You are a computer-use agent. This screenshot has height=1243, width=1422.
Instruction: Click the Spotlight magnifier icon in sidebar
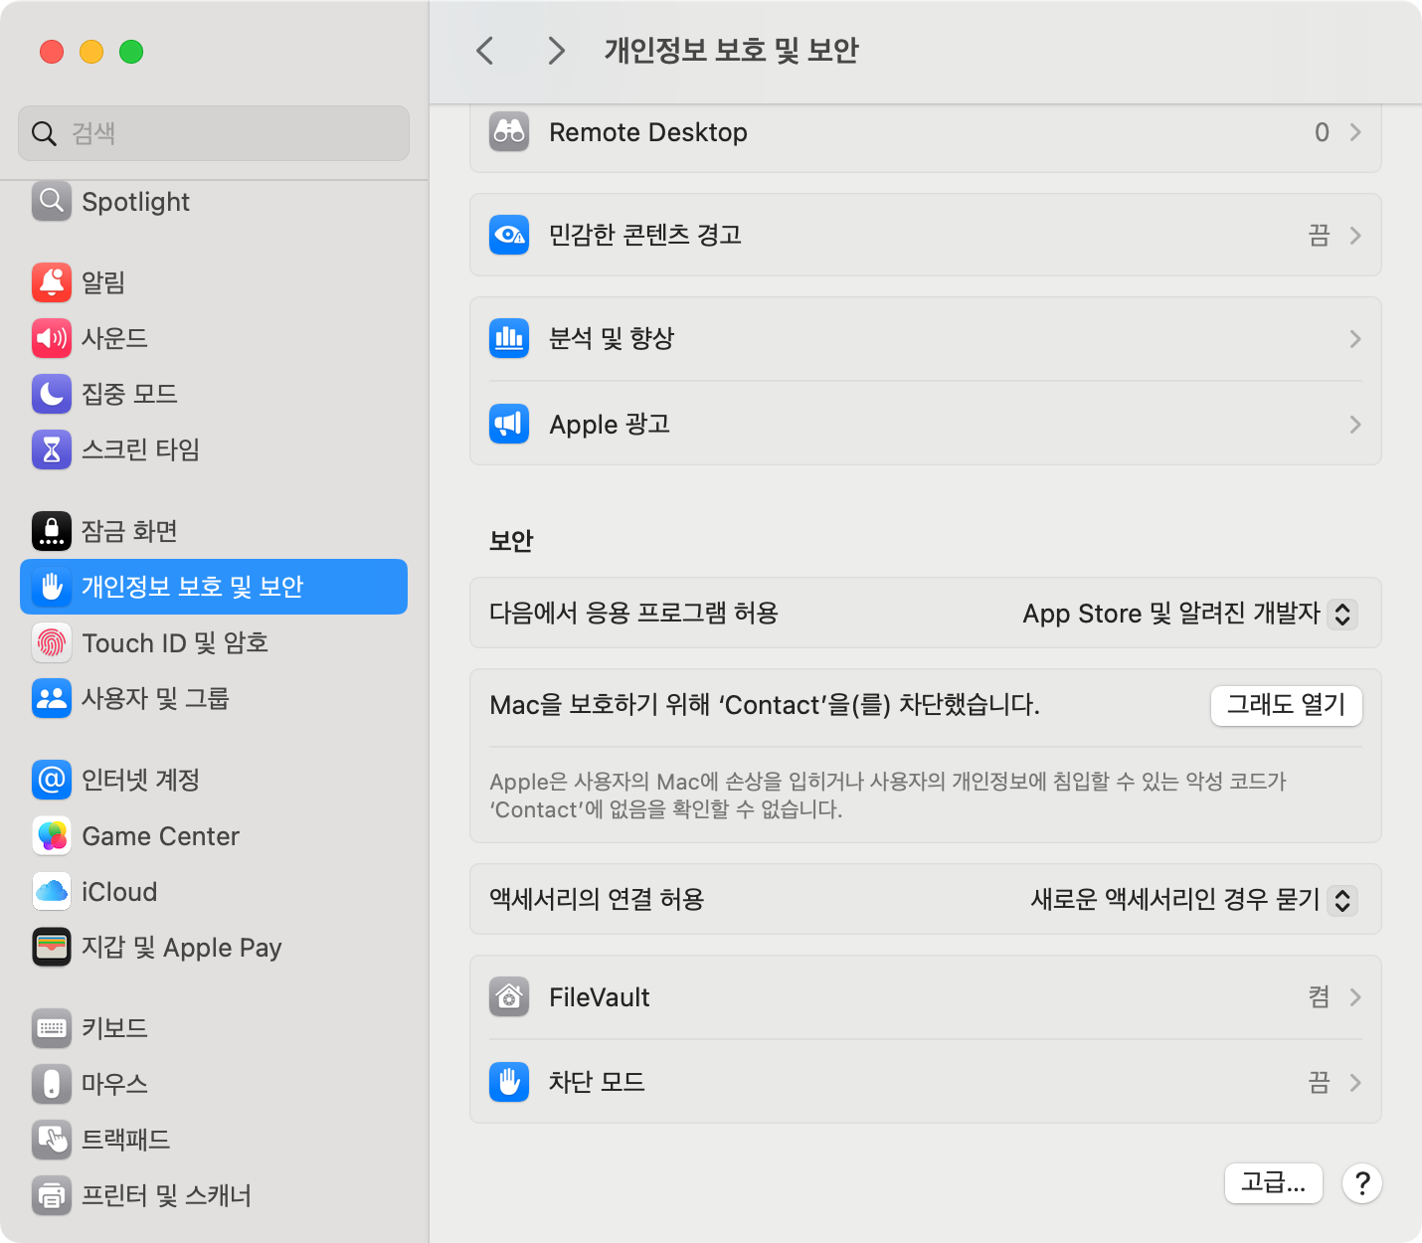pos(52,201)
